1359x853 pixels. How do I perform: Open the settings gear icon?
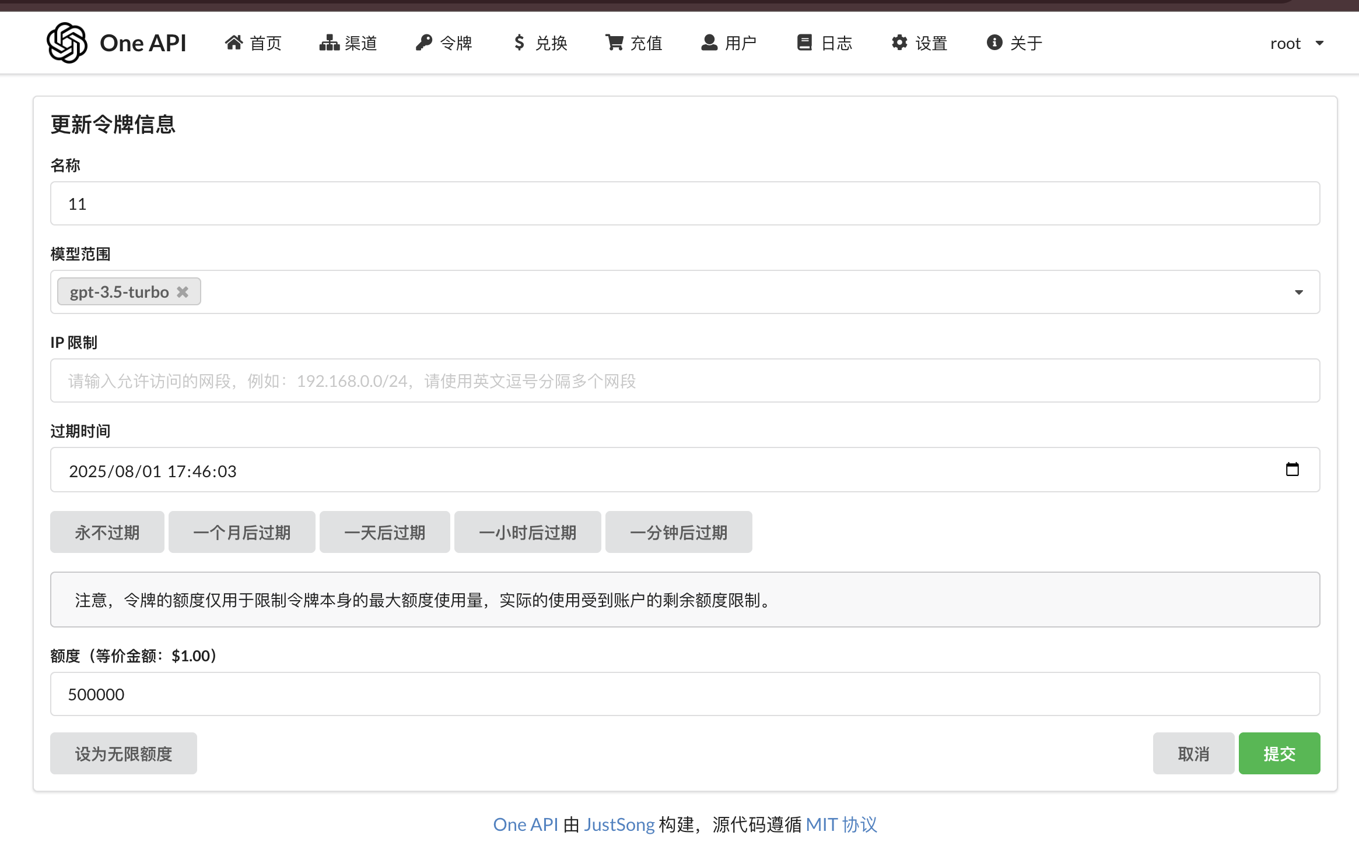click(x=899, y=43)
